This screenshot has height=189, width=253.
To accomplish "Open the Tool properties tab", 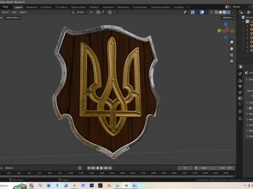I will 240,73.
